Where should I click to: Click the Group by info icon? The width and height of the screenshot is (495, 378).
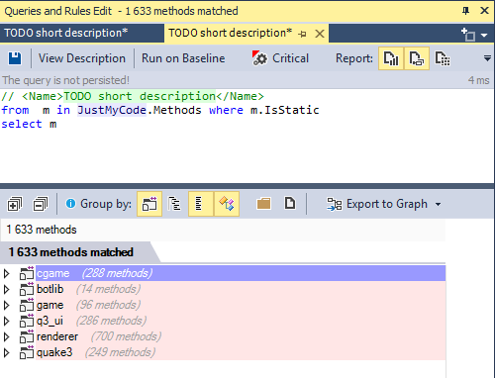[x=70, y=204]
